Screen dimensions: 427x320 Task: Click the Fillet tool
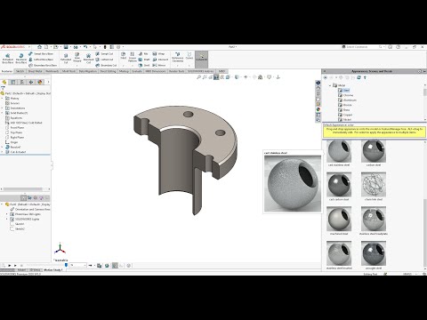[124, 56]
